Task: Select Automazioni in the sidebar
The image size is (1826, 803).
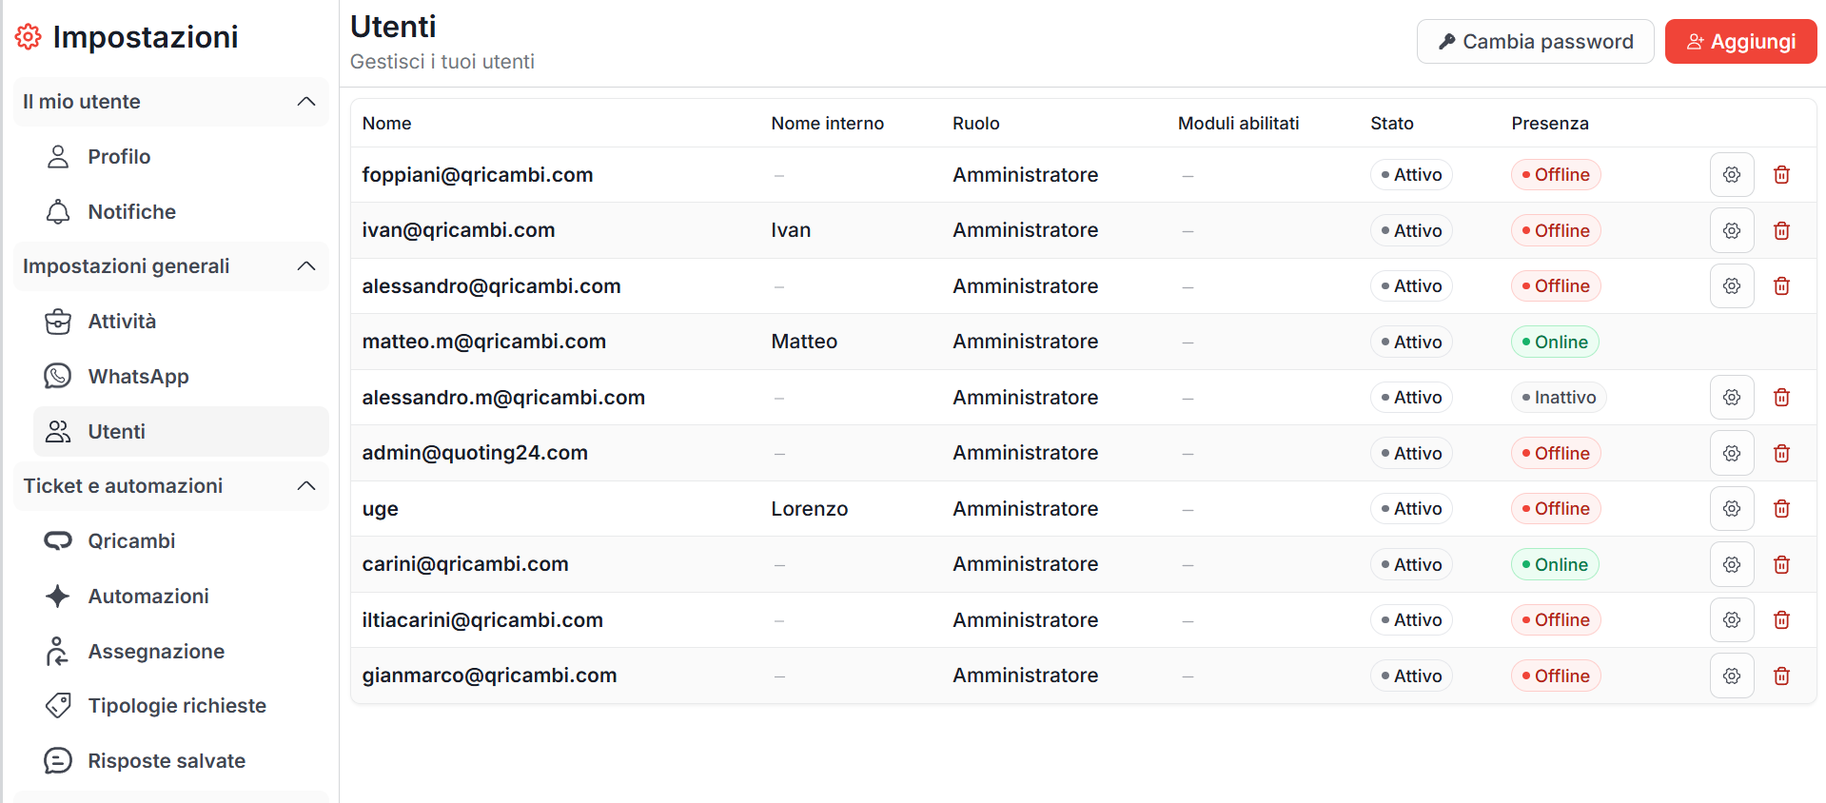Action: coord(148,597)
